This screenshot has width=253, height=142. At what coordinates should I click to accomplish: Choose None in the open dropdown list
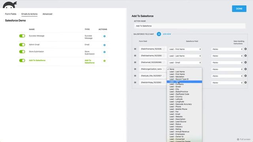[x=184, y=69]
